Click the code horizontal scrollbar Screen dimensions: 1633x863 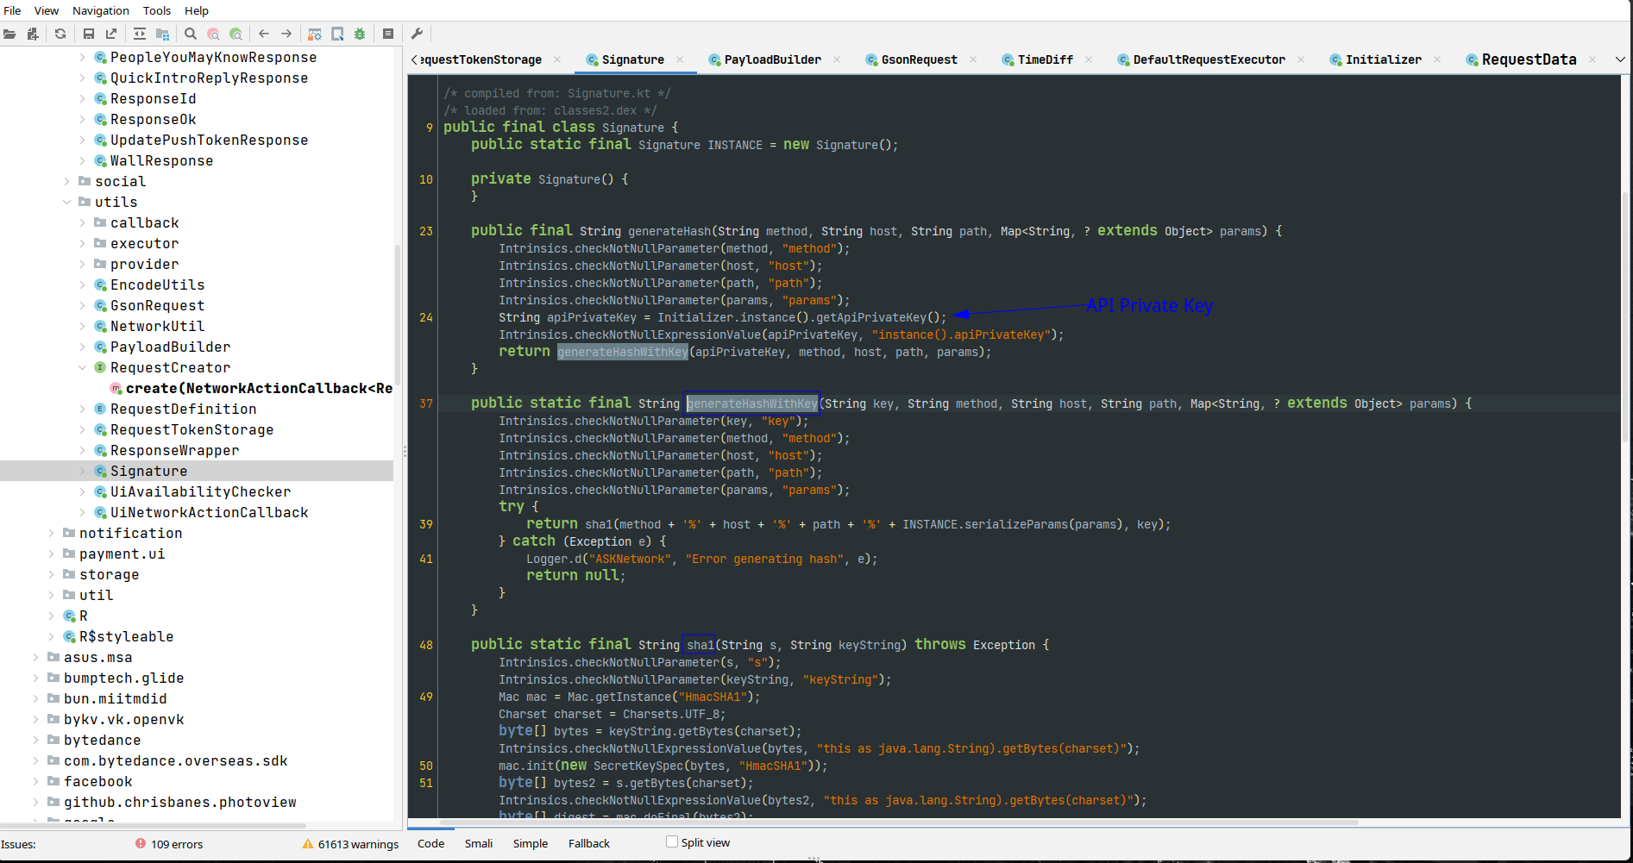pyautogui.click(x=900, y=822)
